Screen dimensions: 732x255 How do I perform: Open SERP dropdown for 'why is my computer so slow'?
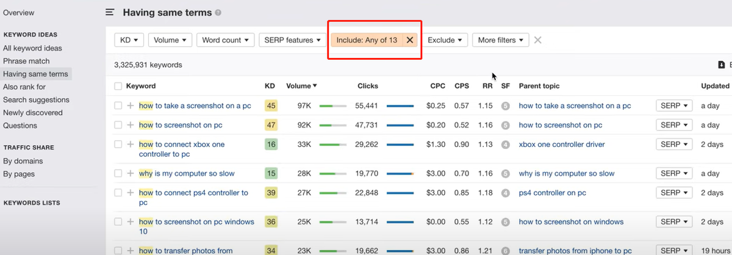674,173
